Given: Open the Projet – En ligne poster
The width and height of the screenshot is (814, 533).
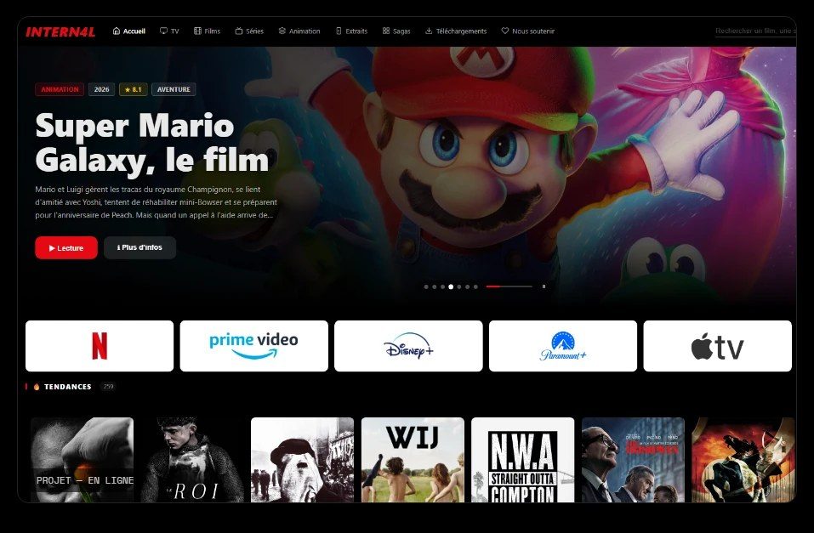Looking at the screenshot, I should (x=82, y=460).
